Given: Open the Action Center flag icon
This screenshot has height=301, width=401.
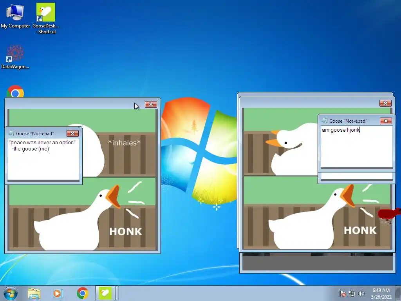Looking at the screenshot, I should [x=342, y=294].
